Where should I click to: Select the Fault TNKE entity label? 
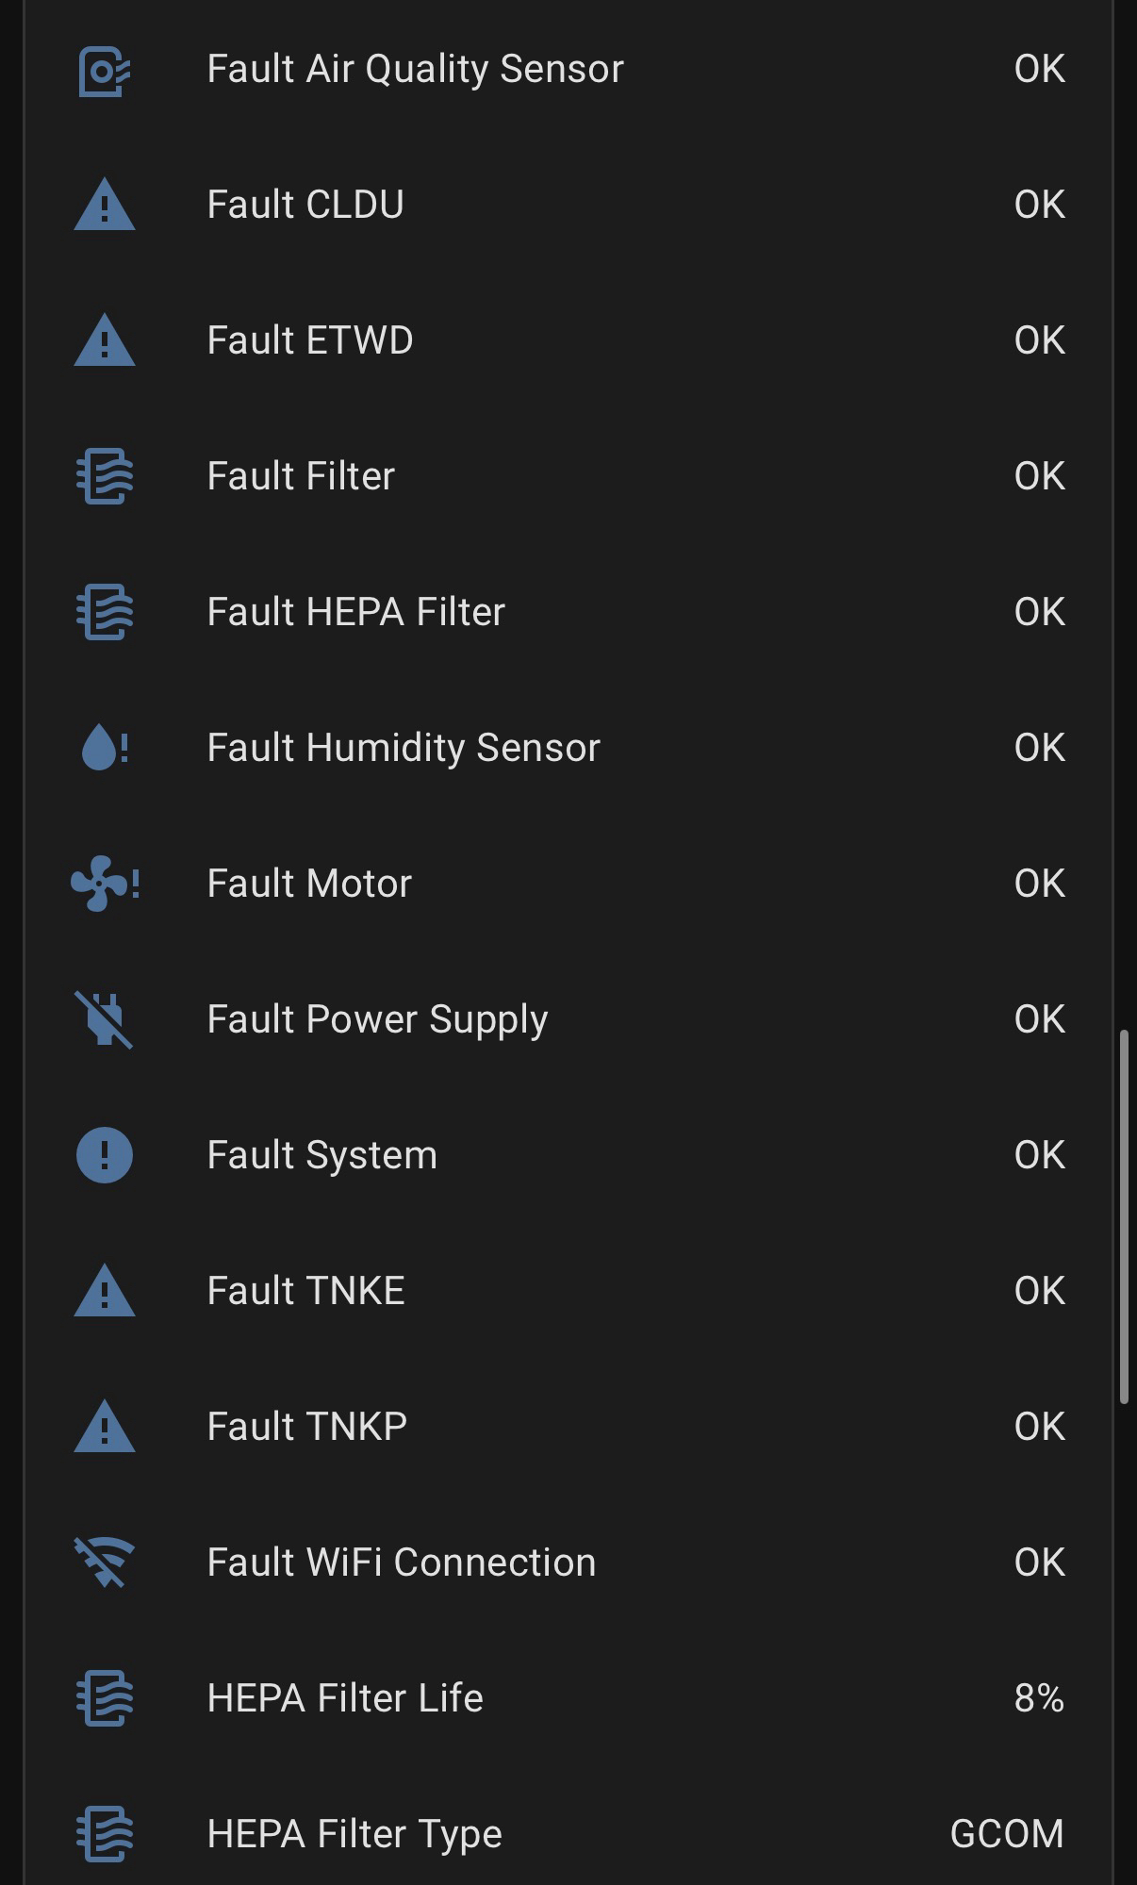[305, 1291]
